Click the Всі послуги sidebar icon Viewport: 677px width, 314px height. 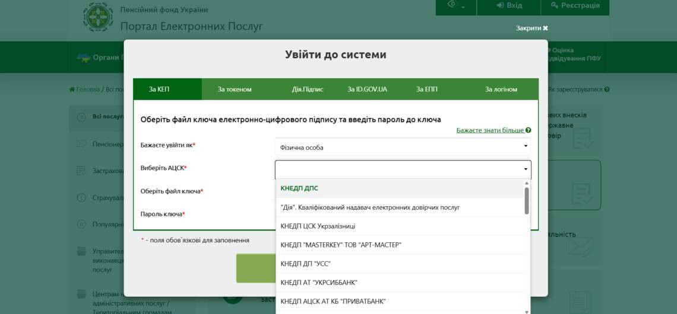(x=81, y=117)
